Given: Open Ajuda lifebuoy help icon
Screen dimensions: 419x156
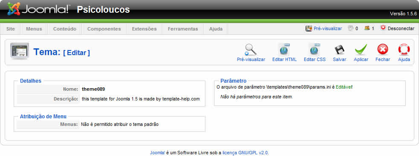Looking at the screenshot, I should [404, 50].
